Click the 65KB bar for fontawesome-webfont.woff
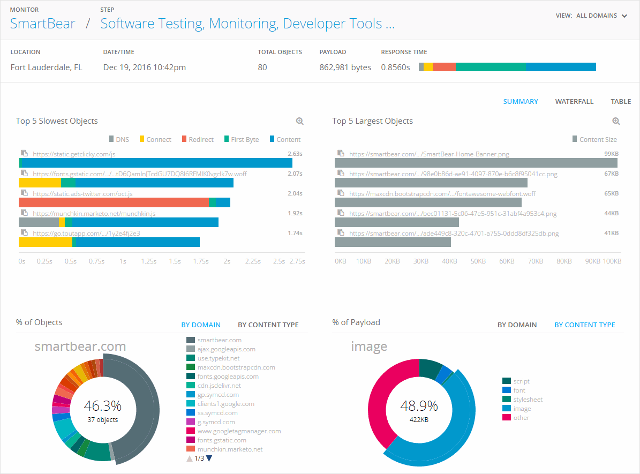Viewport: 640px width, 474px height. (x=428, y=202)
